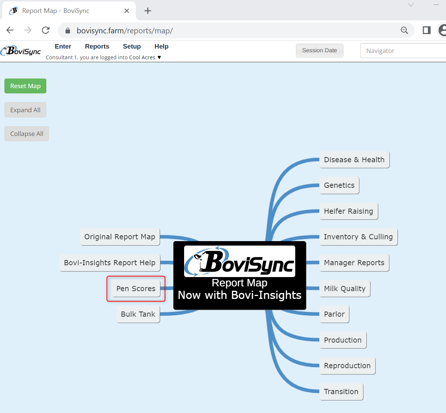This screenshot has width=446, height=413.
Task: Close the Report Map browser tab
Action: 127,11
